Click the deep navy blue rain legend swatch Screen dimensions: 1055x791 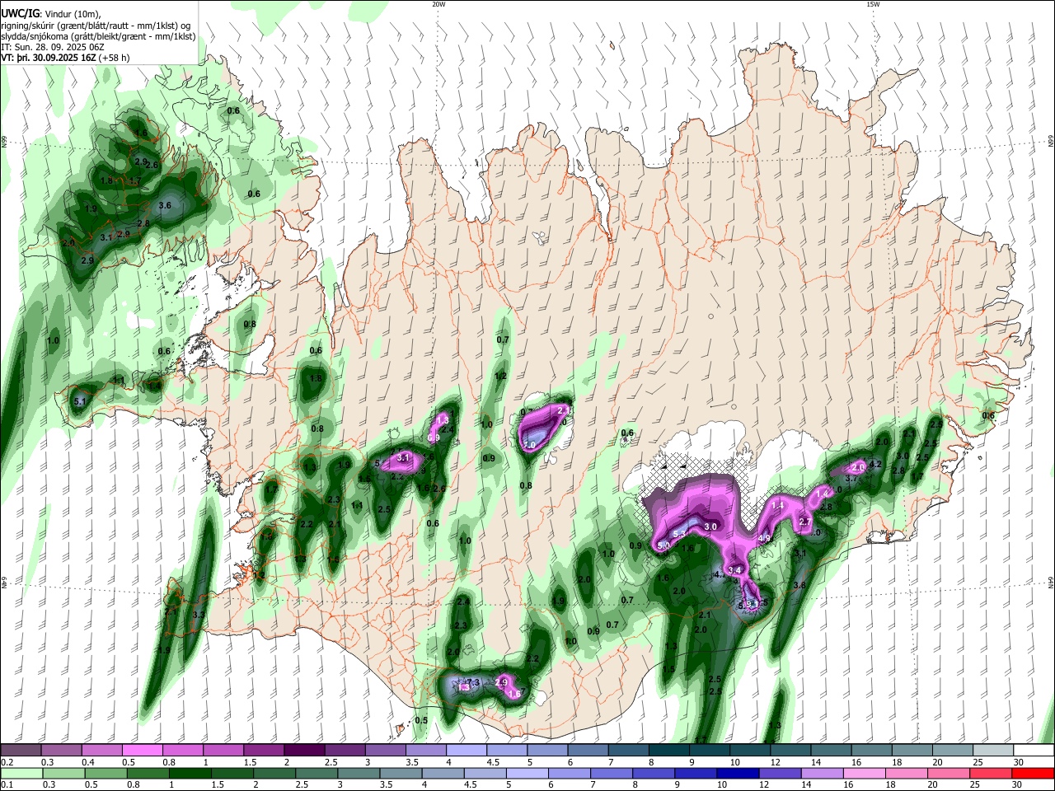pyautogui.click(x=739, y=773)
